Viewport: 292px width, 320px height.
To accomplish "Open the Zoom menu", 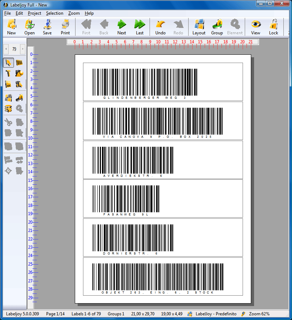I will click(x=74, y=13).
